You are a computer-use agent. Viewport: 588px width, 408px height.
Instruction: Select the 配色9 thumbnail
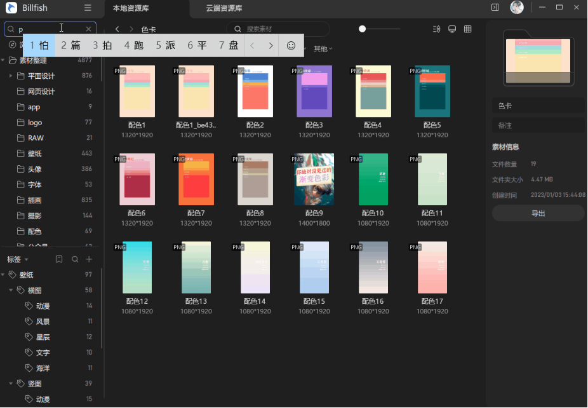click(314, 179)
